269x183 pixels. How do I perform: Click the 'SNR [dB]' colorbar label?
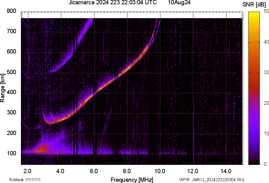[254, 5]
